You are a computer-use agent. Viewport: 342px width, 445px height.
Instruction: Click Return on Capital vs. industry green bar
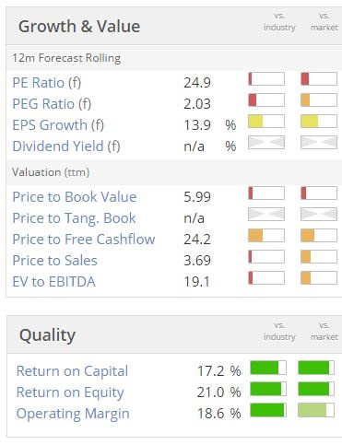tap(268, 368)
